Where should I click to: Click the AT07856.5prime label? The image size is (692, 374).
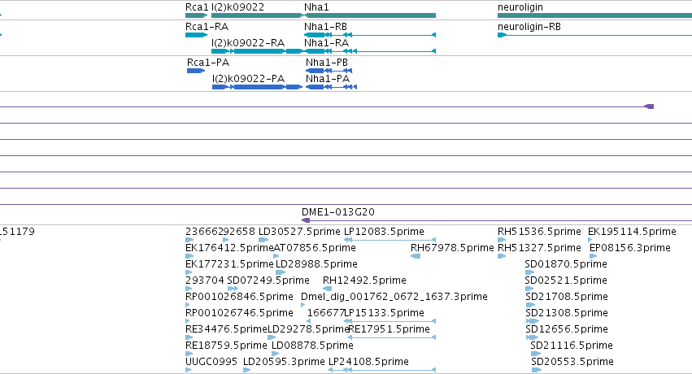pos(315,248)
